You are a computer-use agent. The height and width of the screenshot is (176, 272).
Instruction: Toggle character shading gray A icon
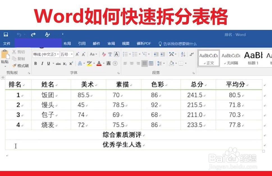point(109,64)
